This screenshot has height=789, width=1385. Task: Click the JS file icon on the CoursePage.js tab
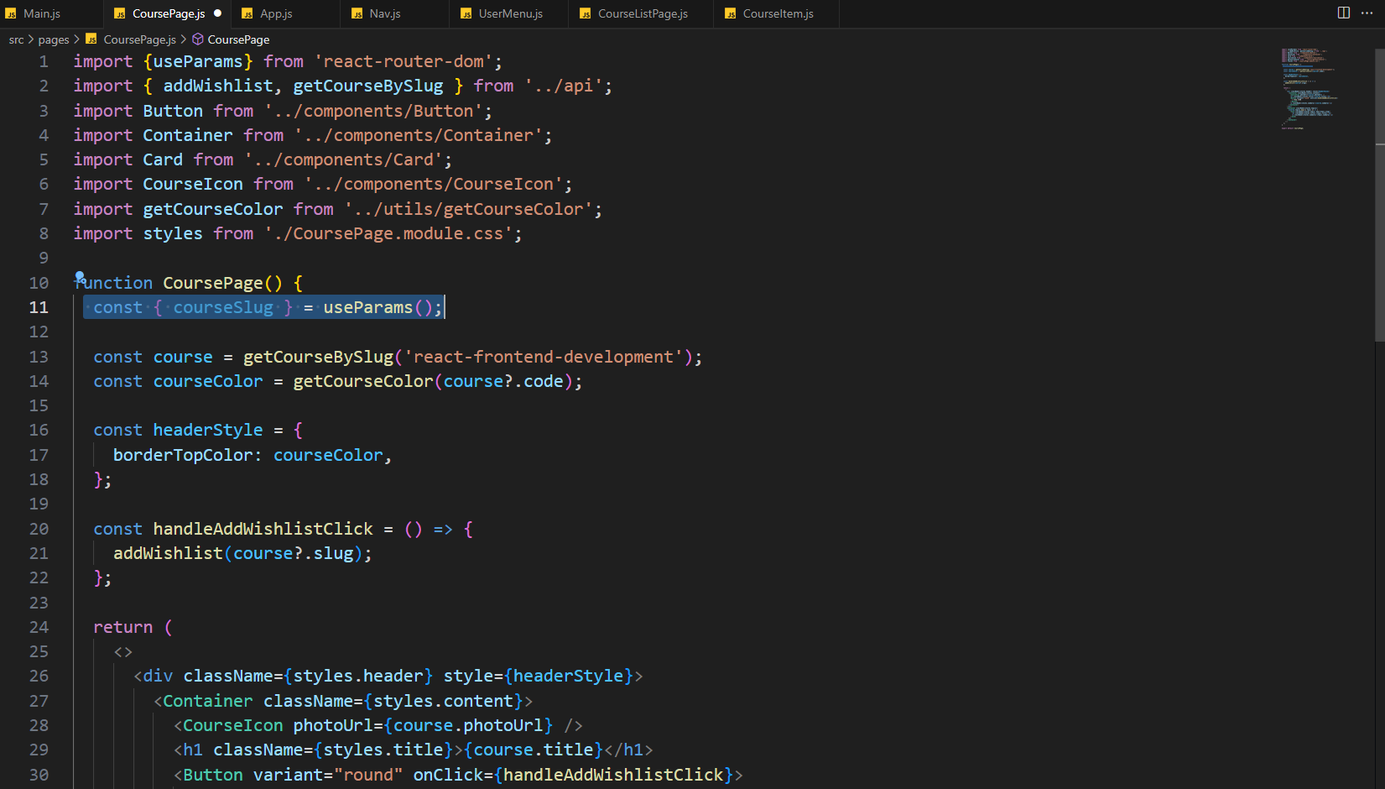(120, 13)
